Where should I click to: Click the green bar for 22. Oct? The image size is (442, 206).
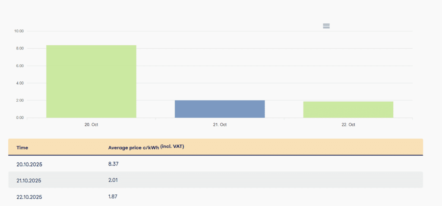[348, 109]
